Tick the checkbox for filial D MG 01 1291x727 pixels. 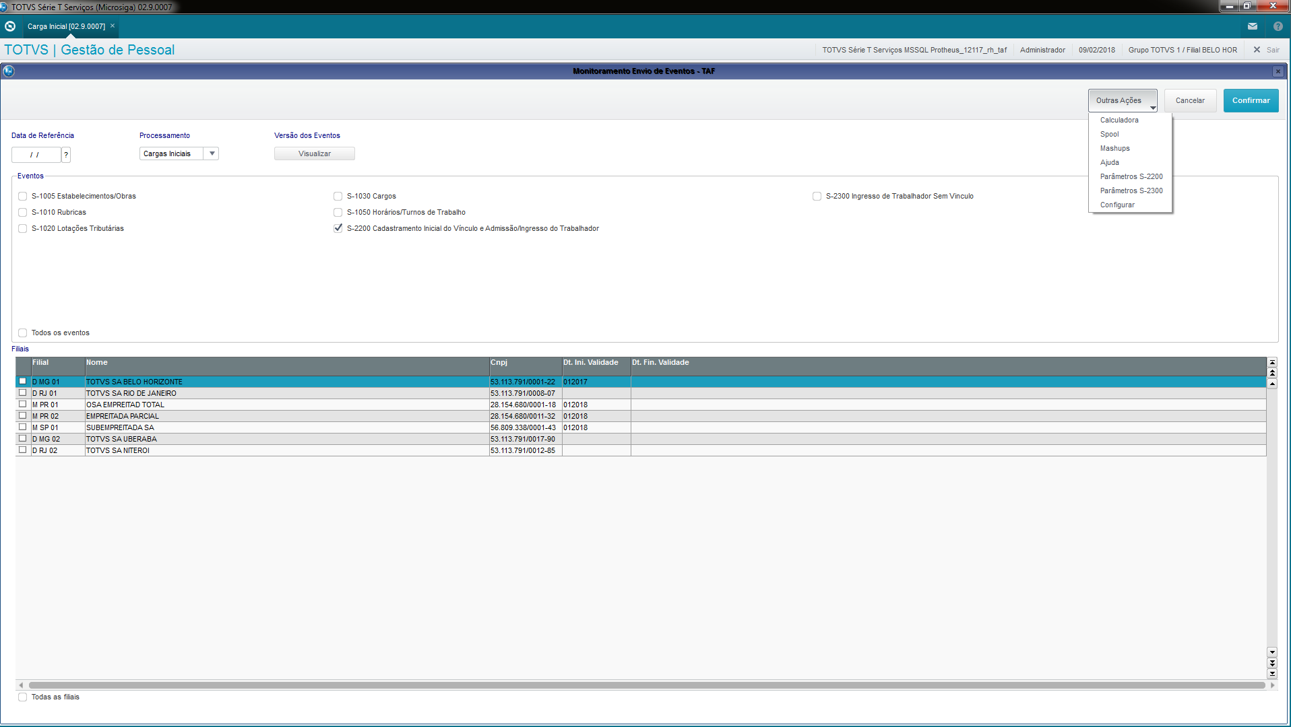click(23, 382)
